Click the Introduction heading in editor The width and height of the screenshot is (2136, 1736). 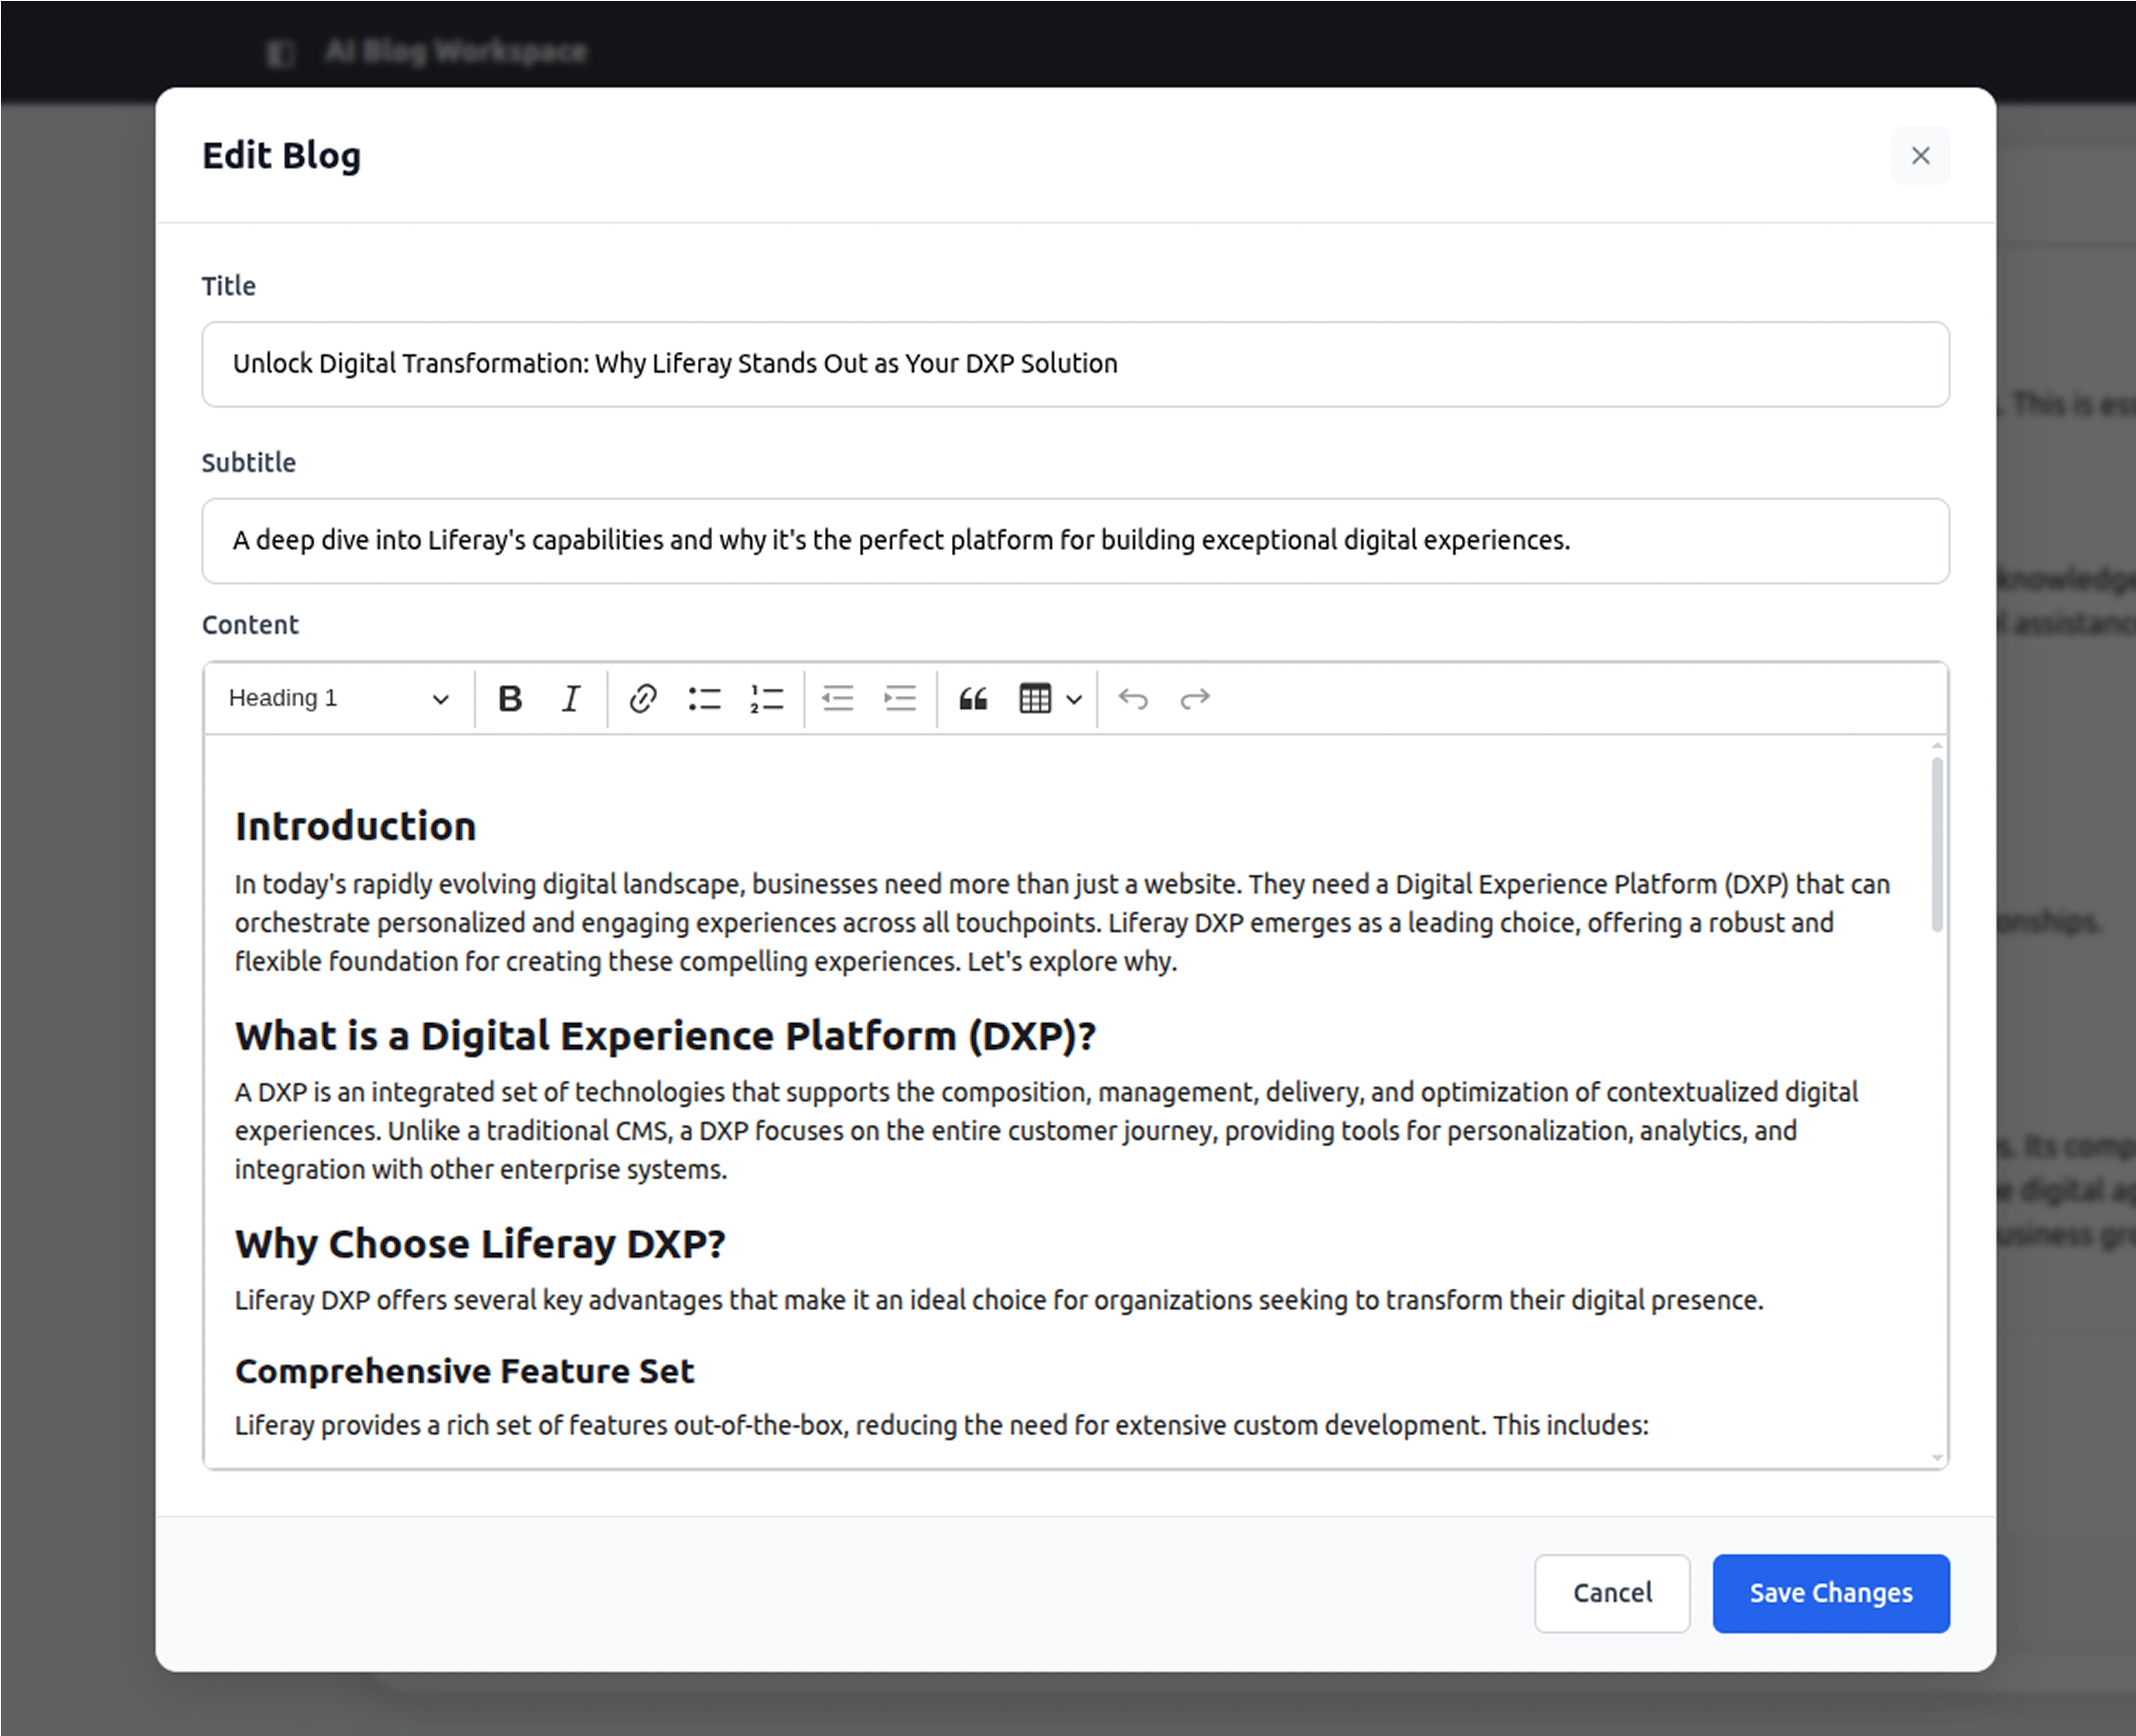pyautogui.click(x=355, y=826)
